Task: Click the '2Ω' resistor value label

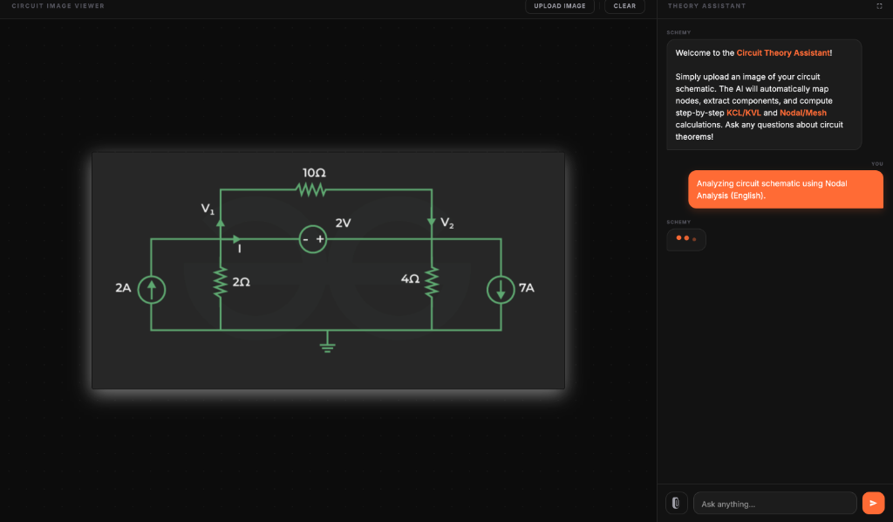Action: pyautogui.click(x=241, y=282)
